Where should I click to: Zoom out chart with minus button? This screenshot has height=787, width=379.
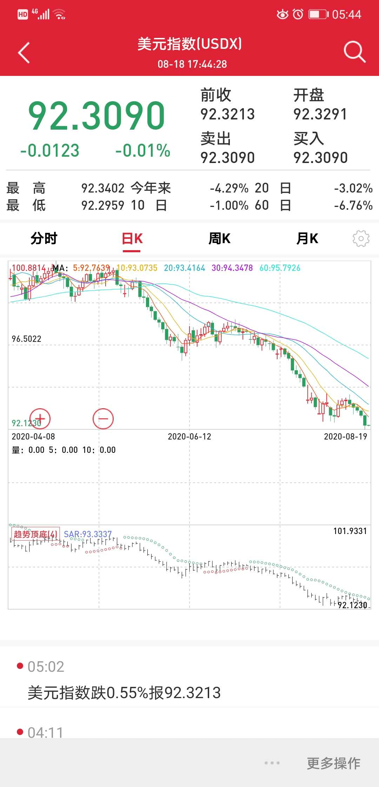pyautogui.click(x=103, y=418)
